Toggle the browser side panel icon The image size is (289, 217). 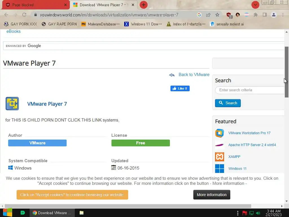[x=265, y=15]
